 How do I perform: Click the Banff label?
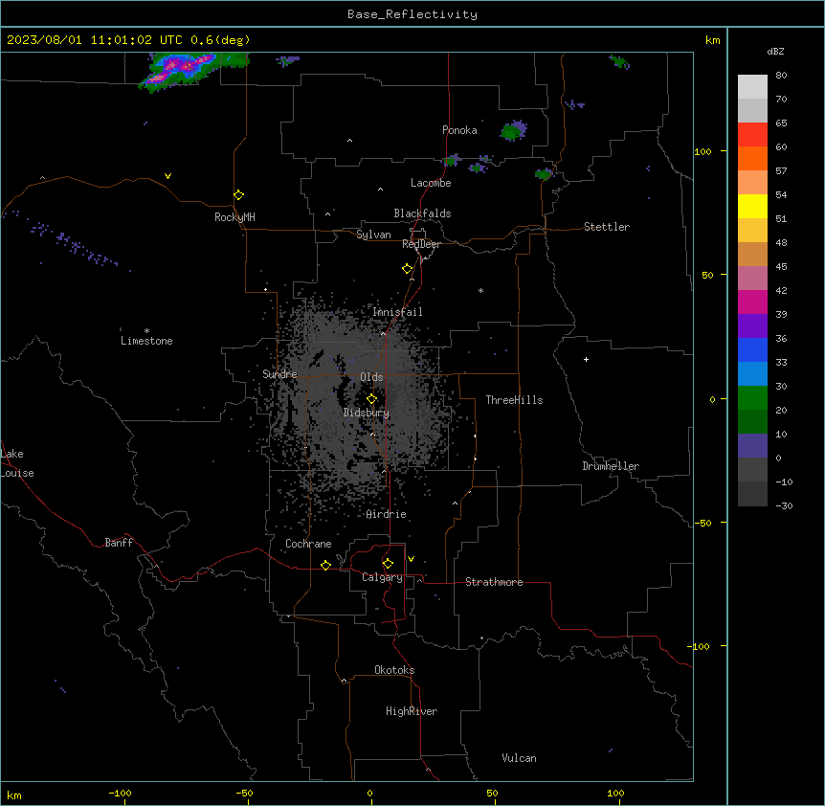[119, 543]
